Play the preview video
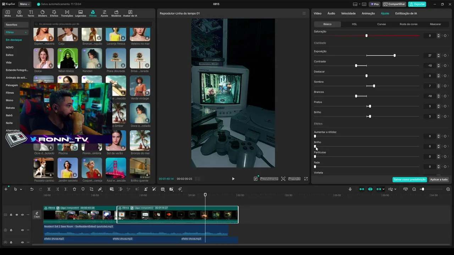Viewport: 454px width, 255px height. (233, 179)
